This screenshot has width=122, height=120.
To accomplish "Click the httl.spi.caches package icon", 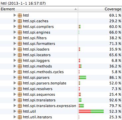I will coord(20,21).
